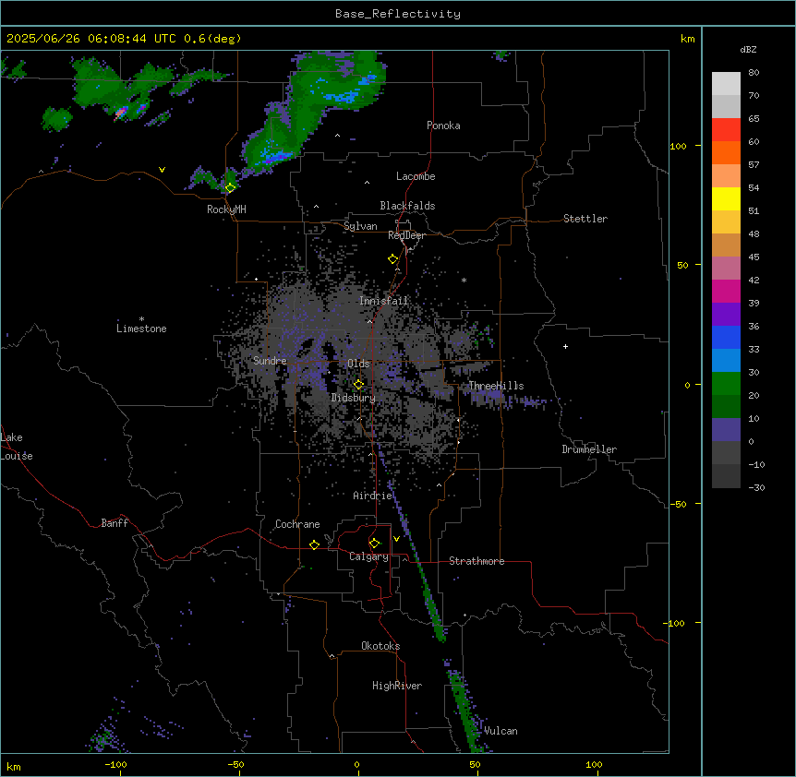Click the Innisfail label
796x777 pixels.
coord(384,301)
